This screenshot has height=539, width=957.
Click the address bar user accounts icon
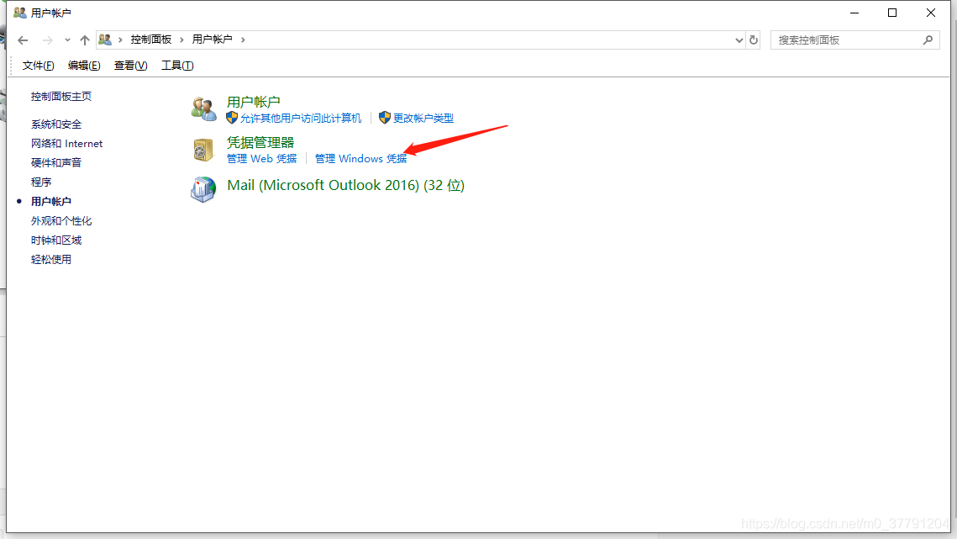click(x=105, y=40)
